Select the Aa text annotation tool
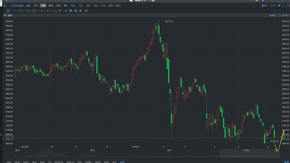This screenshot has width=290, height=163. tap(55, 11)
